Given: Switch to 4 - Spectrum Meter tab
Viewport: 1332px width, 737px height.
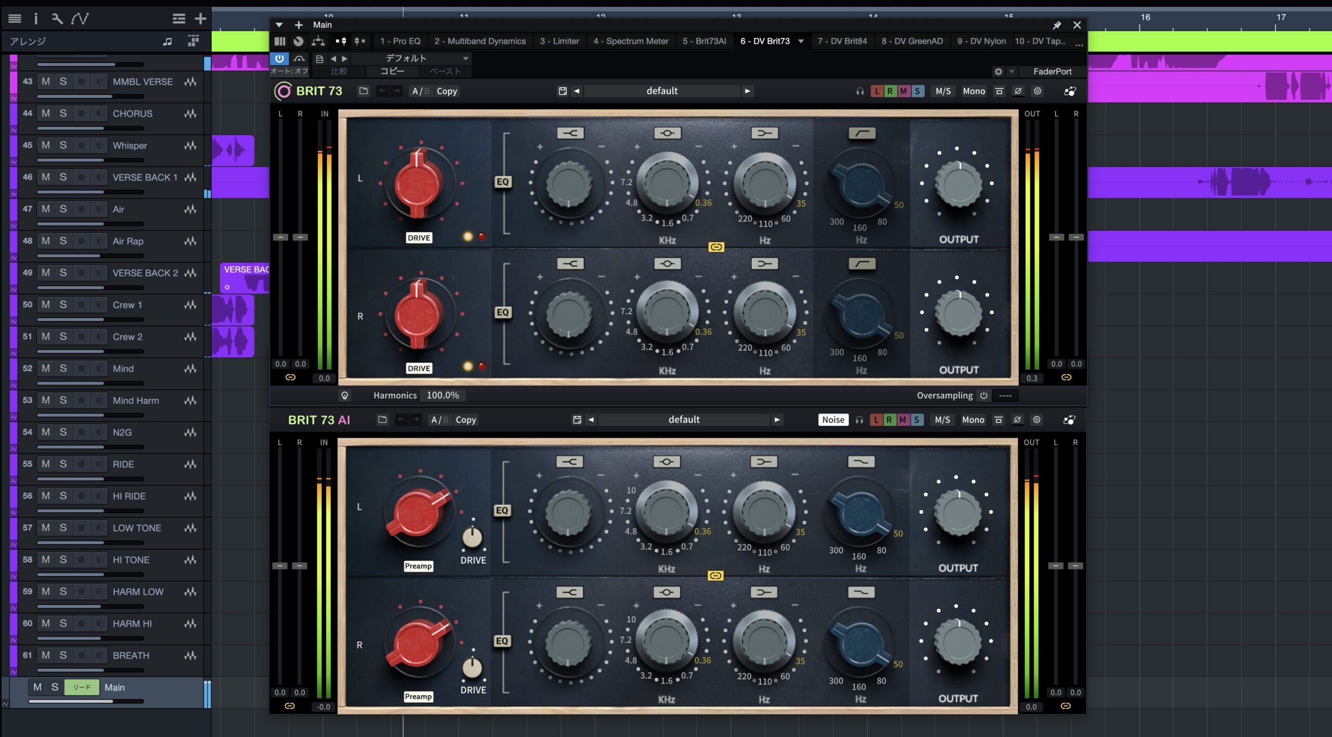Looking at the screenshot, I should [631, 41].
